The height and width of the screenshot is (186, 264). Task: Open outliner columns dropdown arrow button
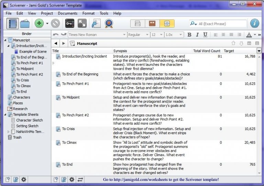coord(259,50)
